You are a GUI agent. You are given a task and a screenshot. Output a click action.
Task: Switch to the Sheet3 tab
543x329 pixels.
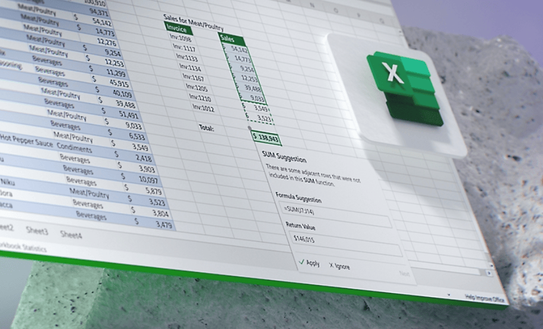tap(37, 231)
